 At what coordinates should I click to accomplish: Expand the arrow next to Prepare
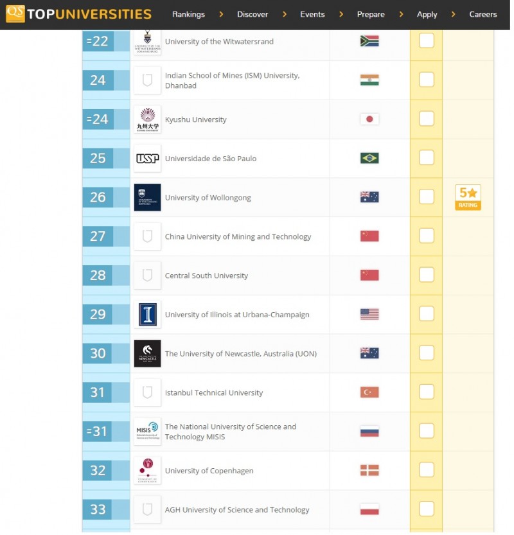point(402,14)
